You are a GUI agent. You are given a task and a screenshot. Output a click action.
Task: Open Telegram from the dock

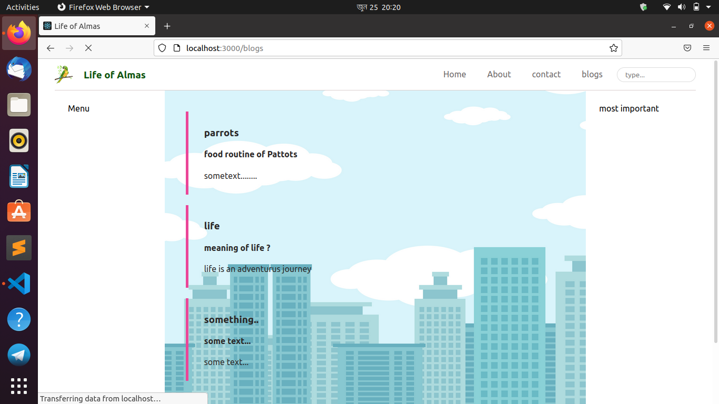(18, 355)
